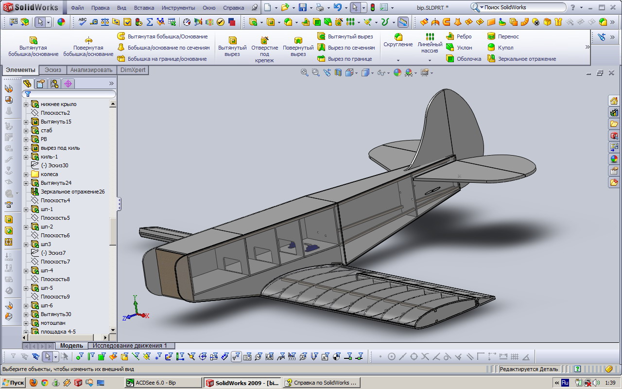Open PropertyManager tab icon
This screenshot has height=389, width=622.
[41, 84]
